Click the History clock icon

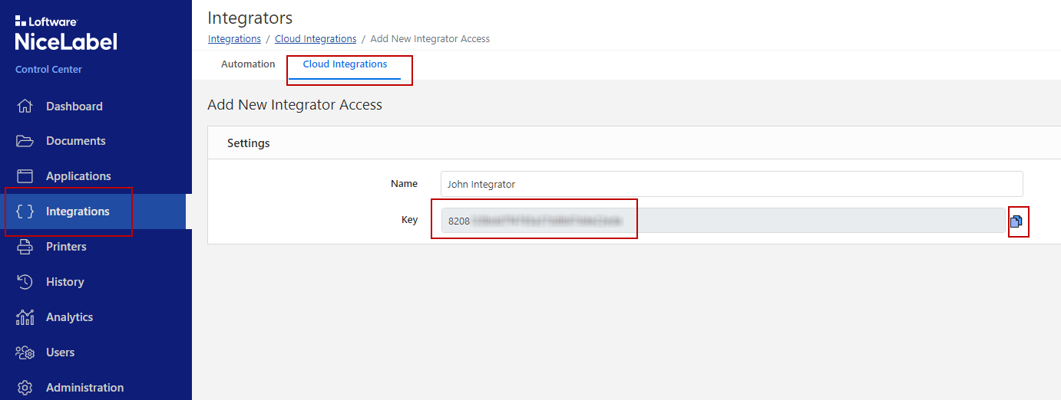(25, 282)
